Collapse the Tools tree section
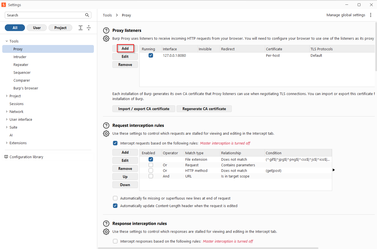 pos(7,41)
